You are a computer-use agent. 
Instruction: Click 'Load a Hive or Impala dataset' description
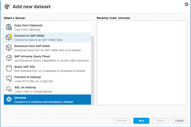33,92
